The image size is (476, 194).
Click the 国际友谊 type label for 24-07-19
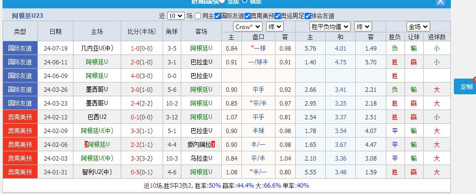[20, 48]
